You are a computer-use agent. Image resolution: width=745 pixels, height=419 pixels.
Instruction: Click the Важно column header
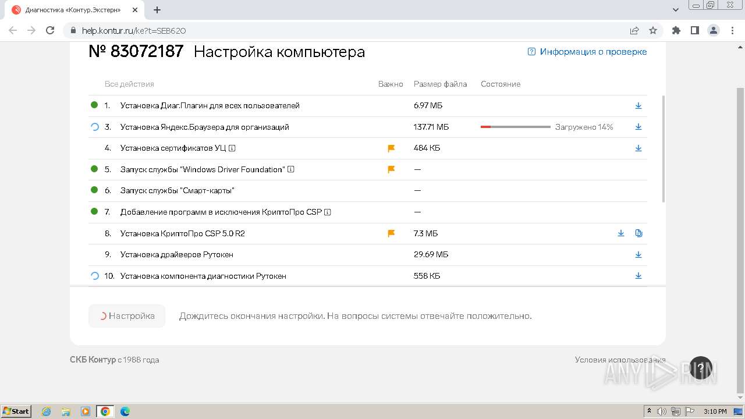(x=391, y=84)
